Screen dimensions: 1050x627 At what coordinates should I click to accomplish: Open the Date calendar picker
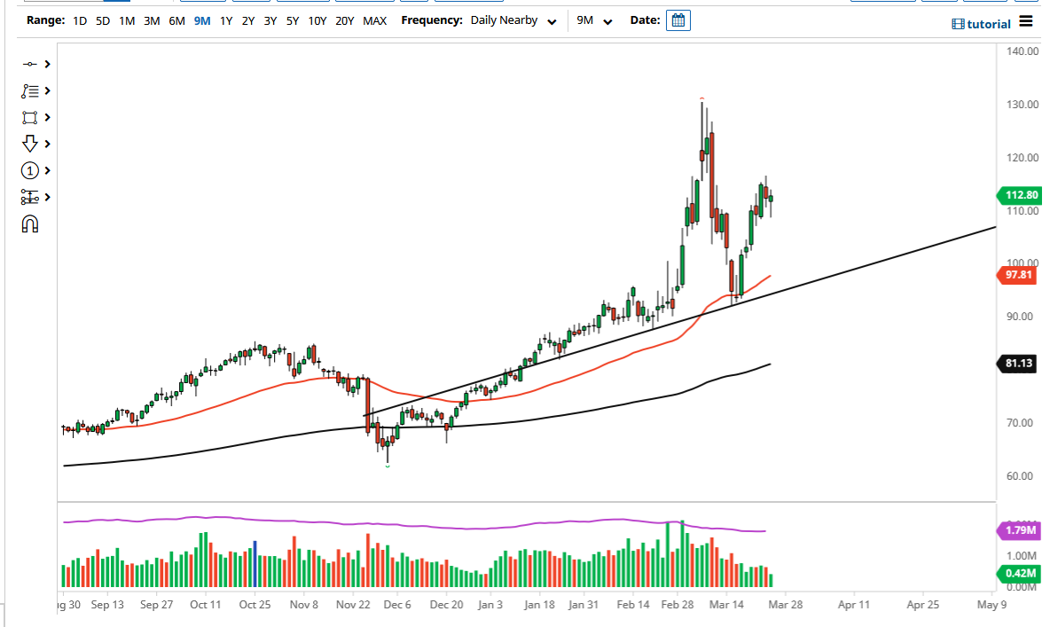coord(678,20)
